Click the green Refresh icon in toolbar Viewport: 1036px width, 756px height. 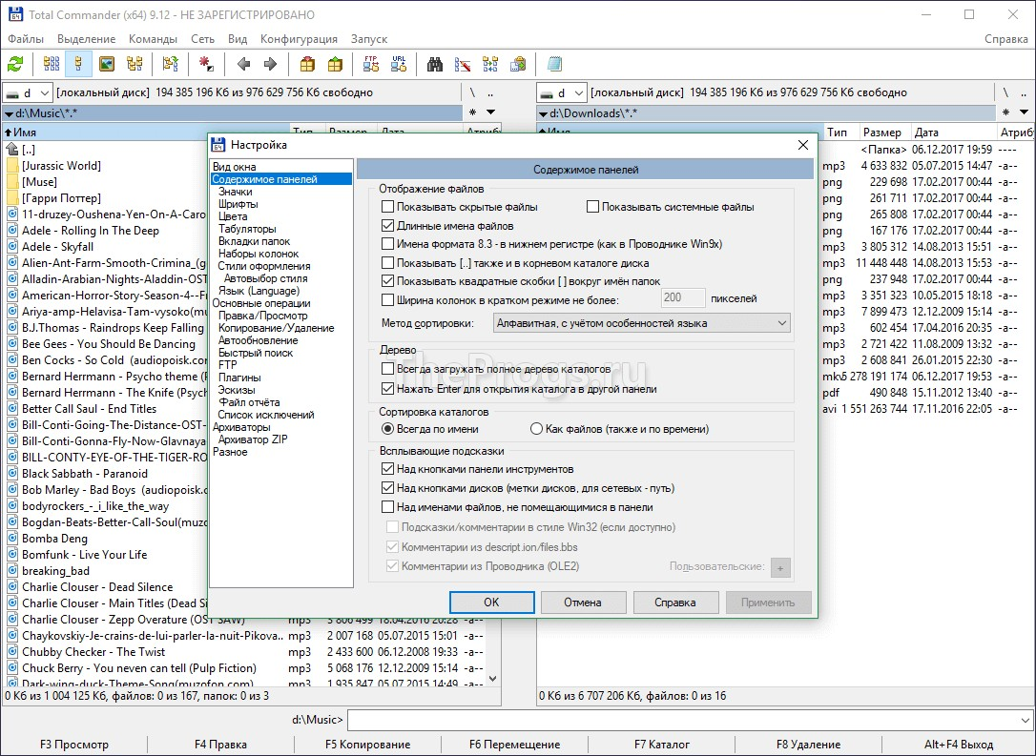[15, 65]
